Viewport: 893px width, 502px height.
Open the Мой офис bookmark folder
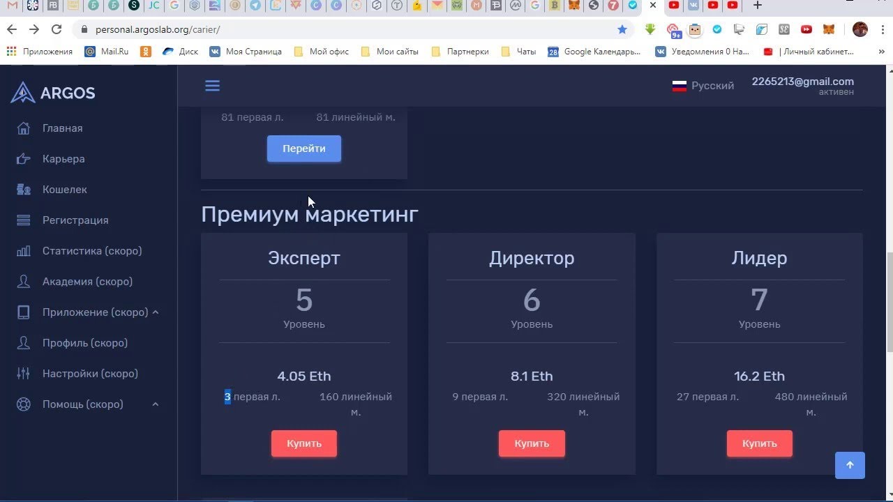321,52
